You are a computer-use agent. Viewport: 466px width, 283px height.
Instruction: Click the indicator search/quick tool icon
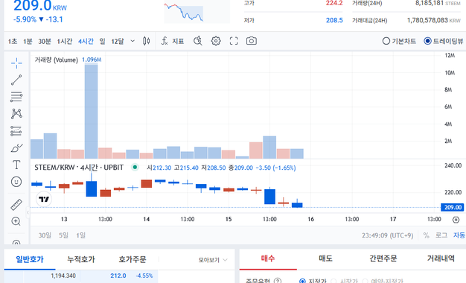pos(197,41)
